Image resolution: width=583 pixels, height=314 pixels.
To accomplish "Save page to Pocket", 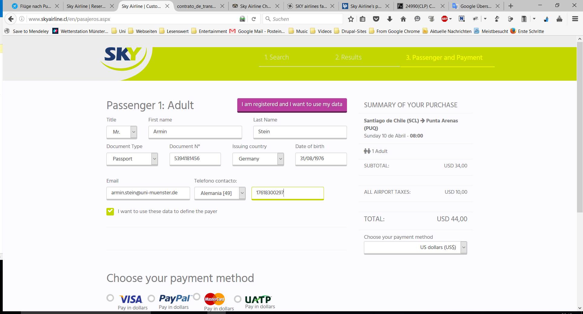I will [376, 19].
